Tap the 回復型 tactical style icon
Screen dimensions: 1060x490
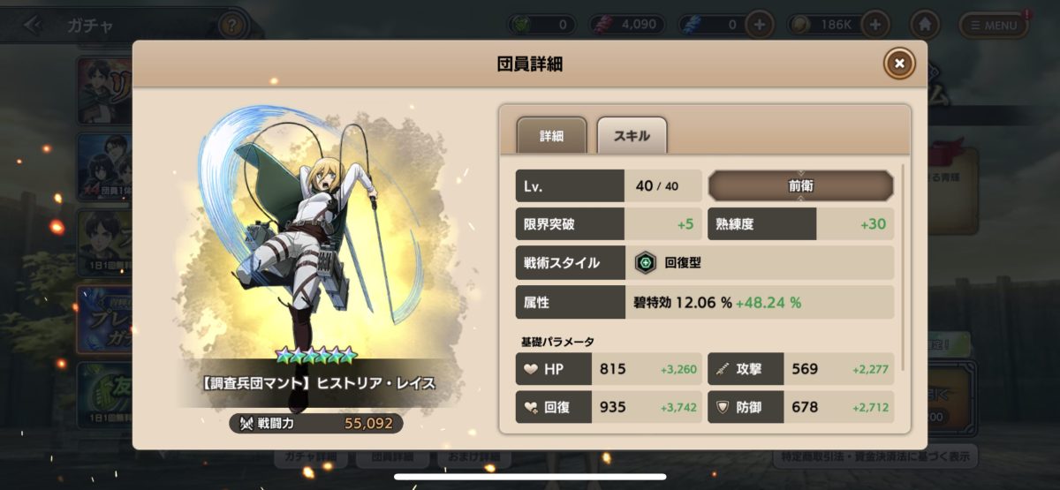click(646, 262)
